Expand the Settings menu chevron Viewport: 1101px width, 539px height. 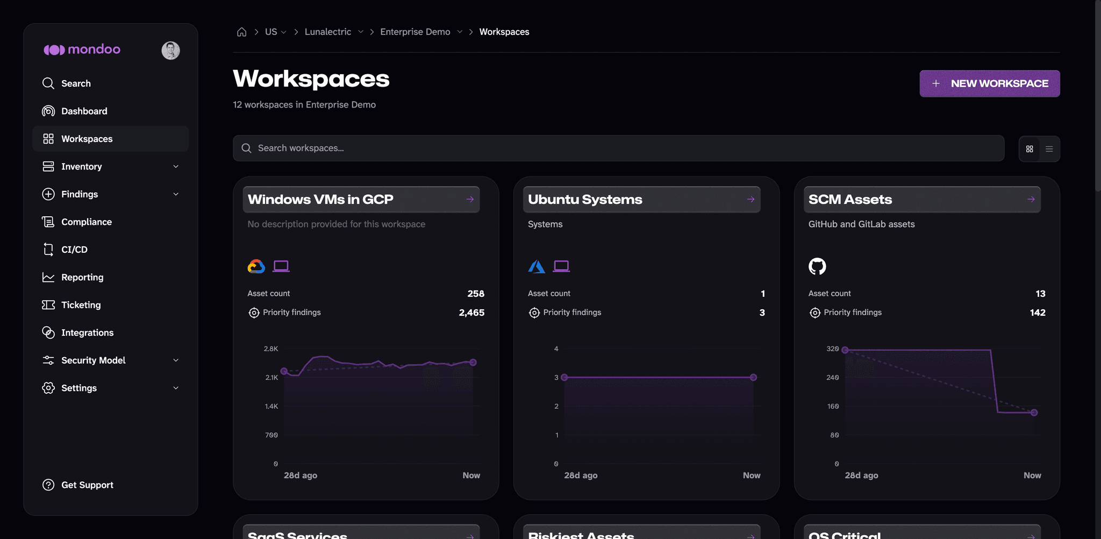click(176, 388)
